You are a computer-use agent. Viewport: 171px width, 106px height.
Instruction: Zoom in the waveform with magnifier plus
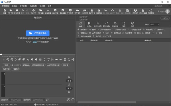click(69, 77)
